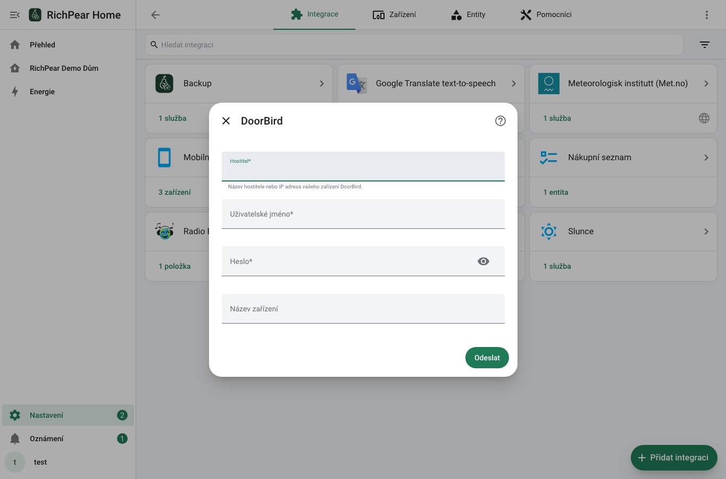Open the RichPear Demo Dům house icon

click(x=15, y=68)
